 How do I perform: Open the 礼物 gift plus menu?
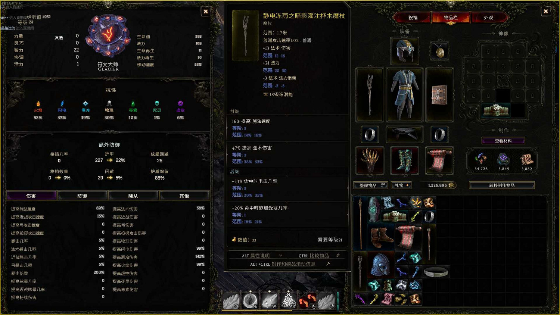coord(401,185)
